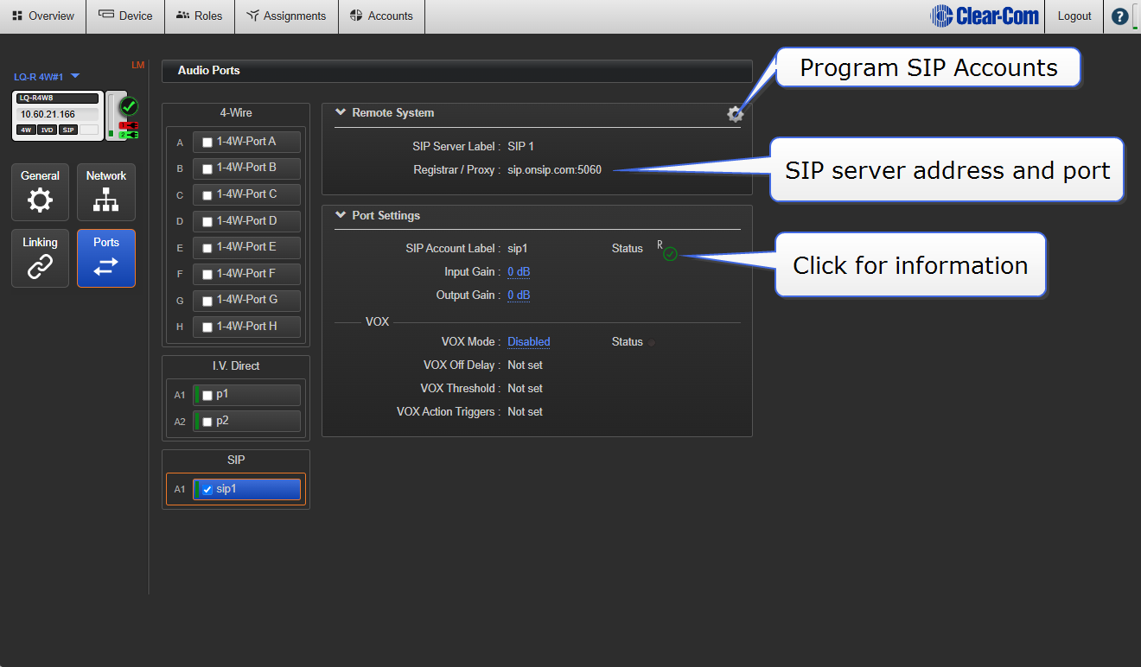Enable the p1 I.V. Direct checkbox
Screen dimensions: 1141x667
[x=207, y=395]
